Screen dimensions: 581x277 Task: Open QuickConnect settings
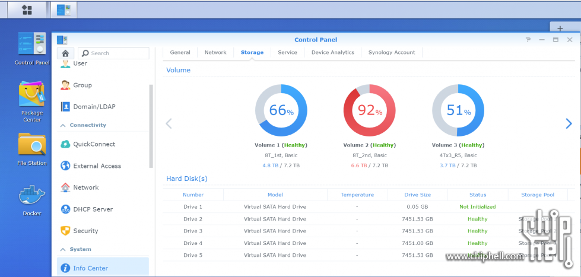coord(103,144)
